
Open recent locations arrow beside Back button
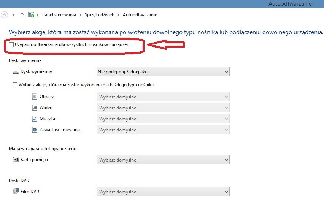(14, 15)
